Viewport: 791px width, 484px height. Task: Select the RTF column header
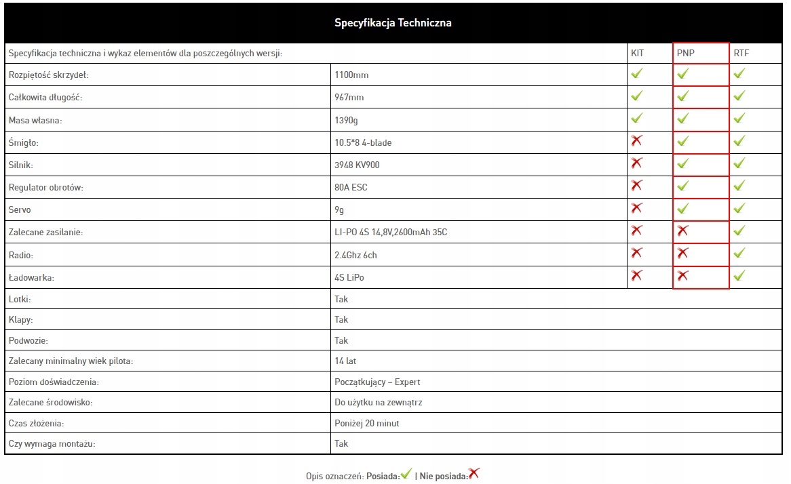(x=741, y=54)
